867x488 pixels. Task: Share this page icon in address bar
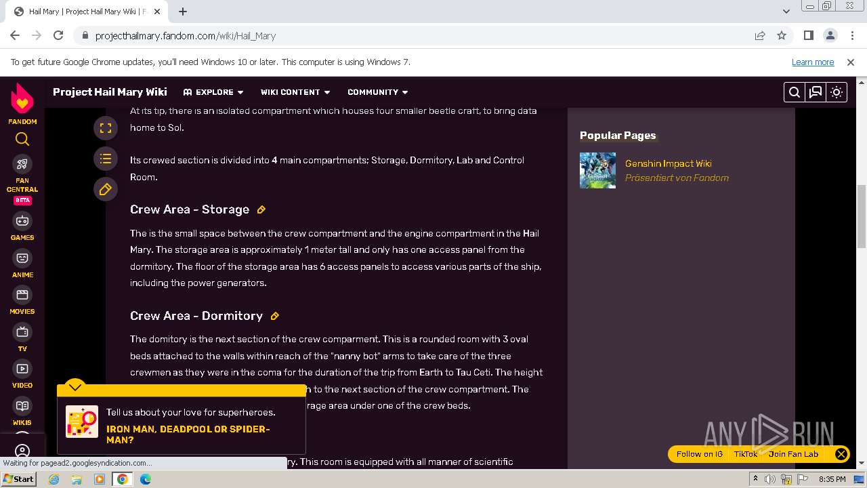[x=760, y=36]
